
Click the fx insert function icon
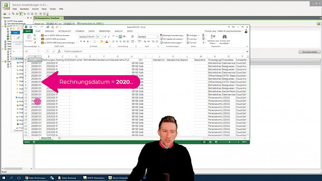click(x=59, y=51)
